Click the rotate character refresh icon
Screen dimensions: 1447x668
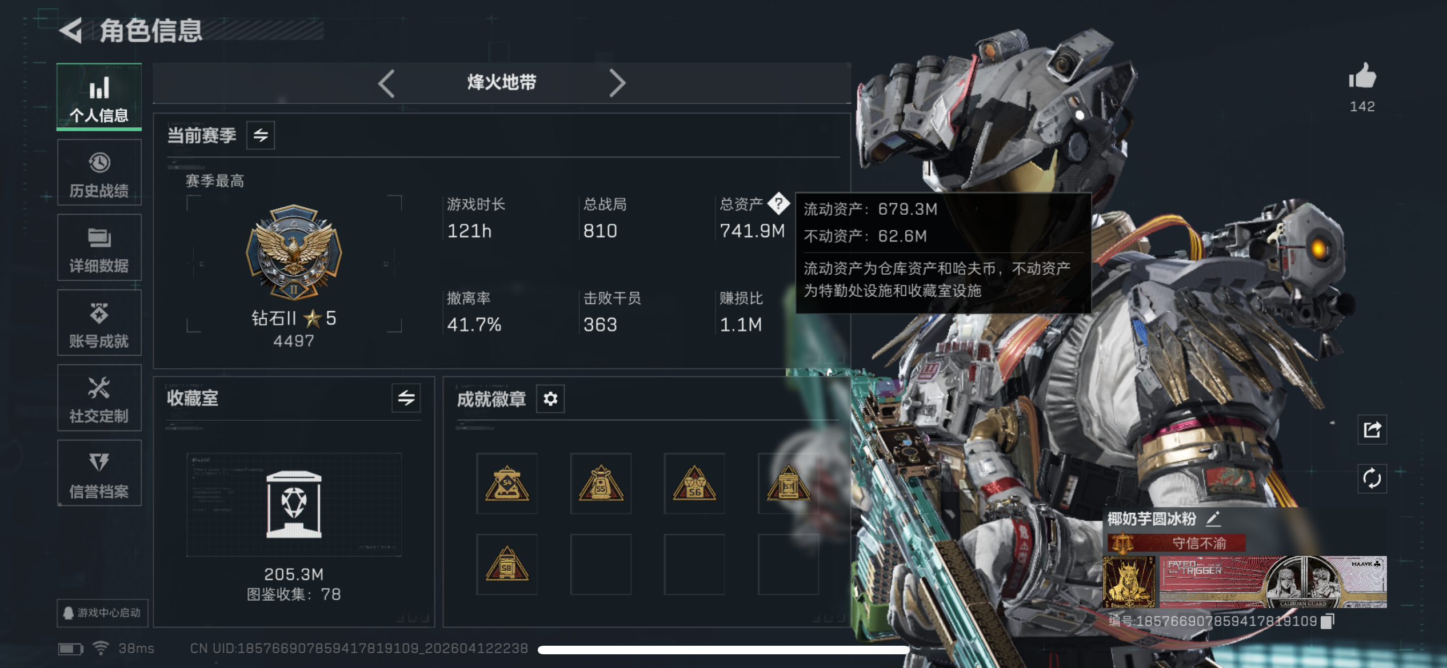tap(1372, 478)
